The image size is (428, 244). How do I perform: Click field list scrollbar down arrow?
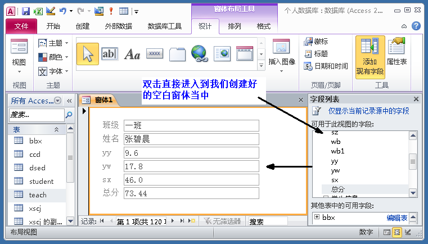click(x=413, y=193)
